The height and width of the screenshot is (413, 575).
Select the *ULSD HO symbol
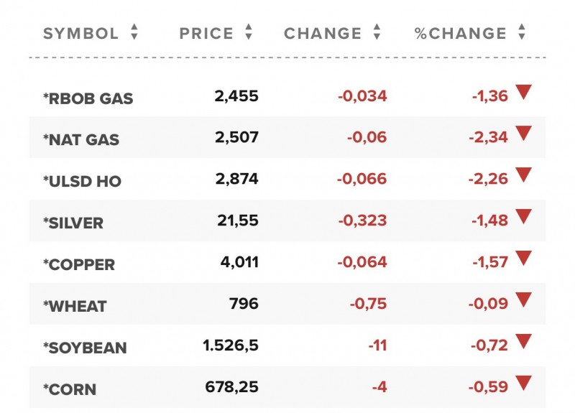(x=82, y=182)
